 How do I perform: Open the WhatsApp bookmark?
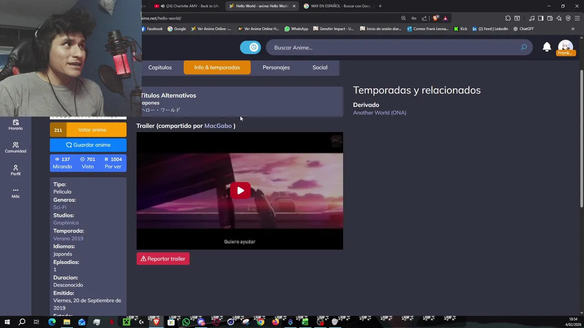point(297,29)
